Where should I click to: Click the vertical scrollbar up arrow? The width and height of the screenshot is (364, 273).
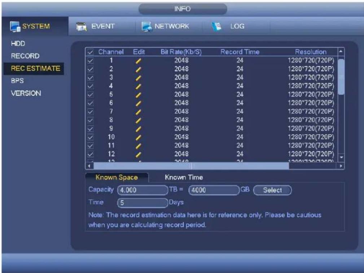coord(341,51)
